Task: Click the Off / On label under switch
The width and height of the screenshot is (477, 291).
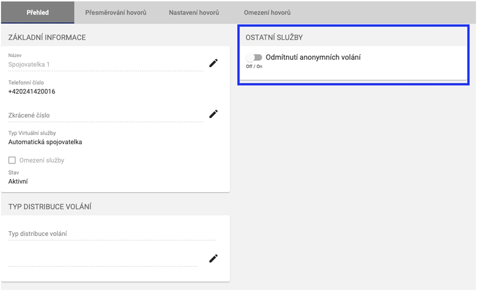Action: click(254, 66)
